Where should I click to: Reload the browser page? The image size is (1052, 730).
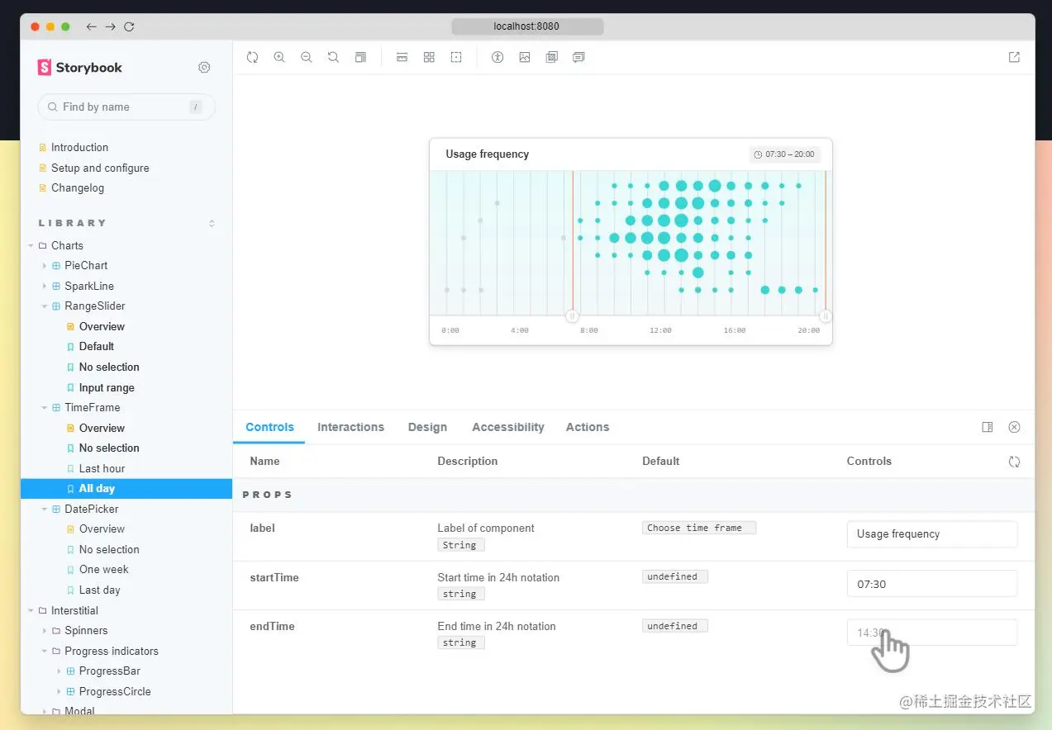(x=129, y=26)
